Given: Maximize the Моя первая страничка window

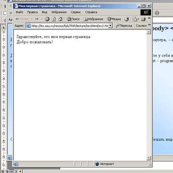Looking at the screenshot, I should coord(144,6).
